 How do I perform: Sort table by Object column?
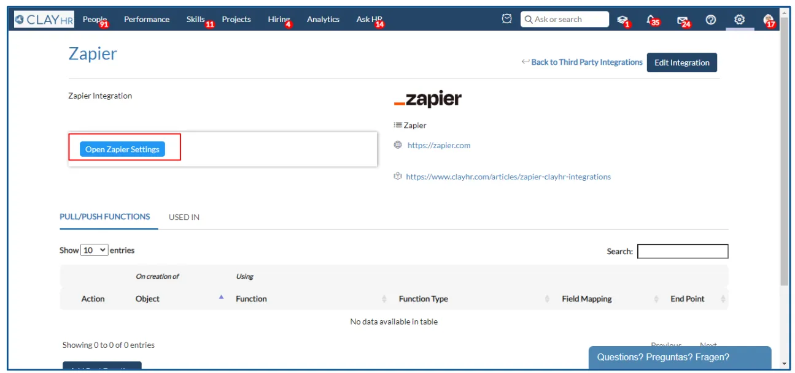click(180, 298)
